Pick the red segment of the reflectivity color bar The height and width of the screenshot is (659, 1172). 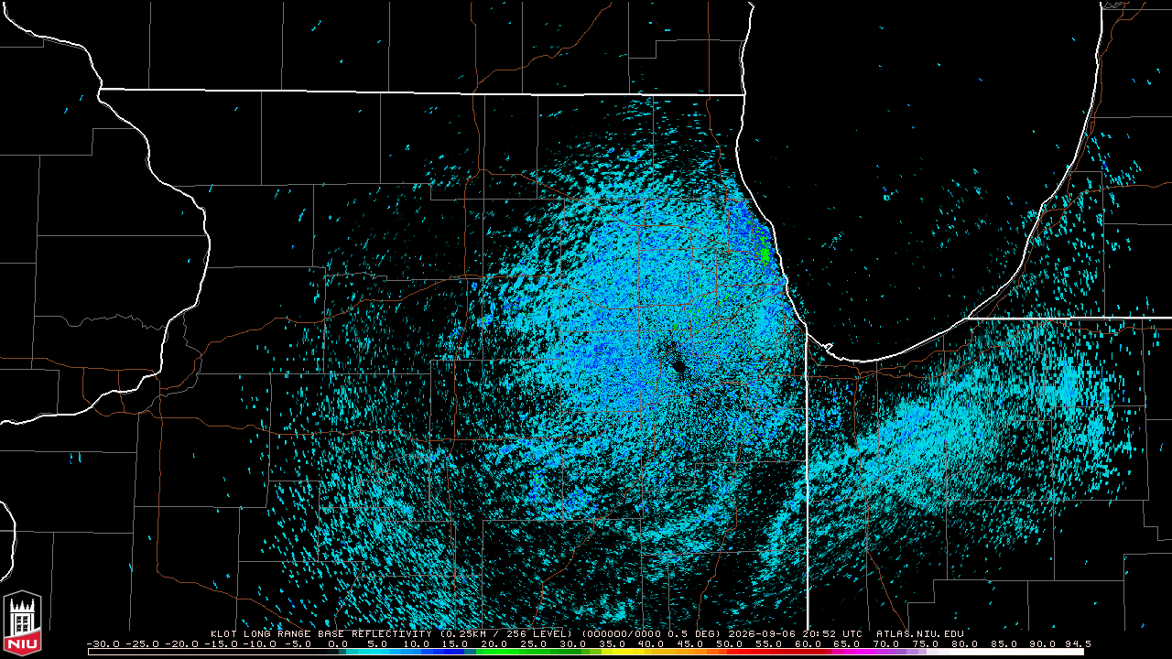(x=778, y=652)
